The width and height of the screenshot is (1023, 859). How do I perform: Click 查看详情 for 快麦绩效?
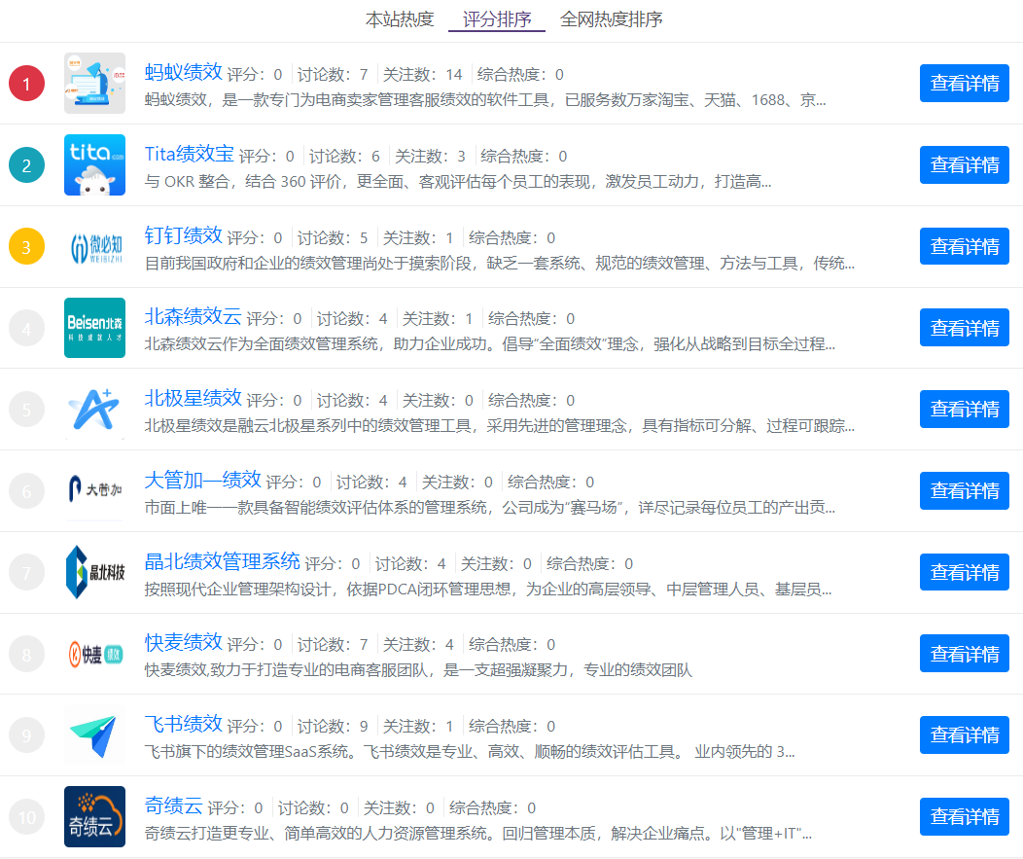pos(965,654)
